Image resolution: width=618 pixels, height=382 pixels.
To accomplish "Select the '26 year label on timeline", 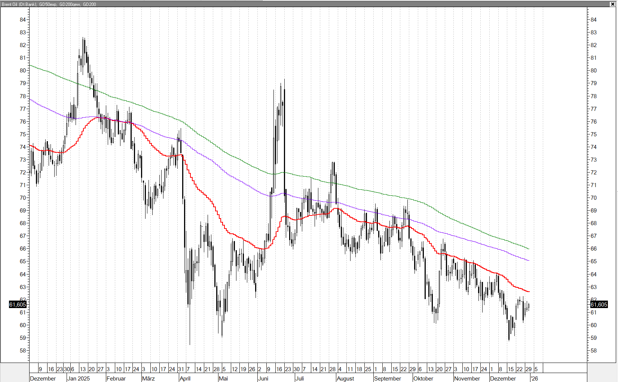I will coord(534,378).
